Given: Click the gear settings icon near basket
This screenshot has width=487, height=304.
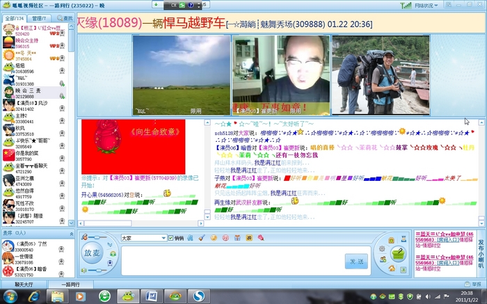Looking at the screenshot, I should [382, 248].
